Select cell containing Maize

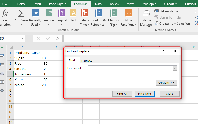click(x=22, y=85)
